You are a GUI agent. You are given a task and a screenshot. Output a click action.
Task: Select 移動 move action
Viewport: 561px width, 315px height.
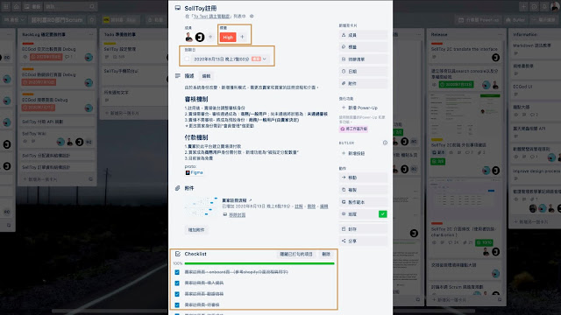(363, 178)
